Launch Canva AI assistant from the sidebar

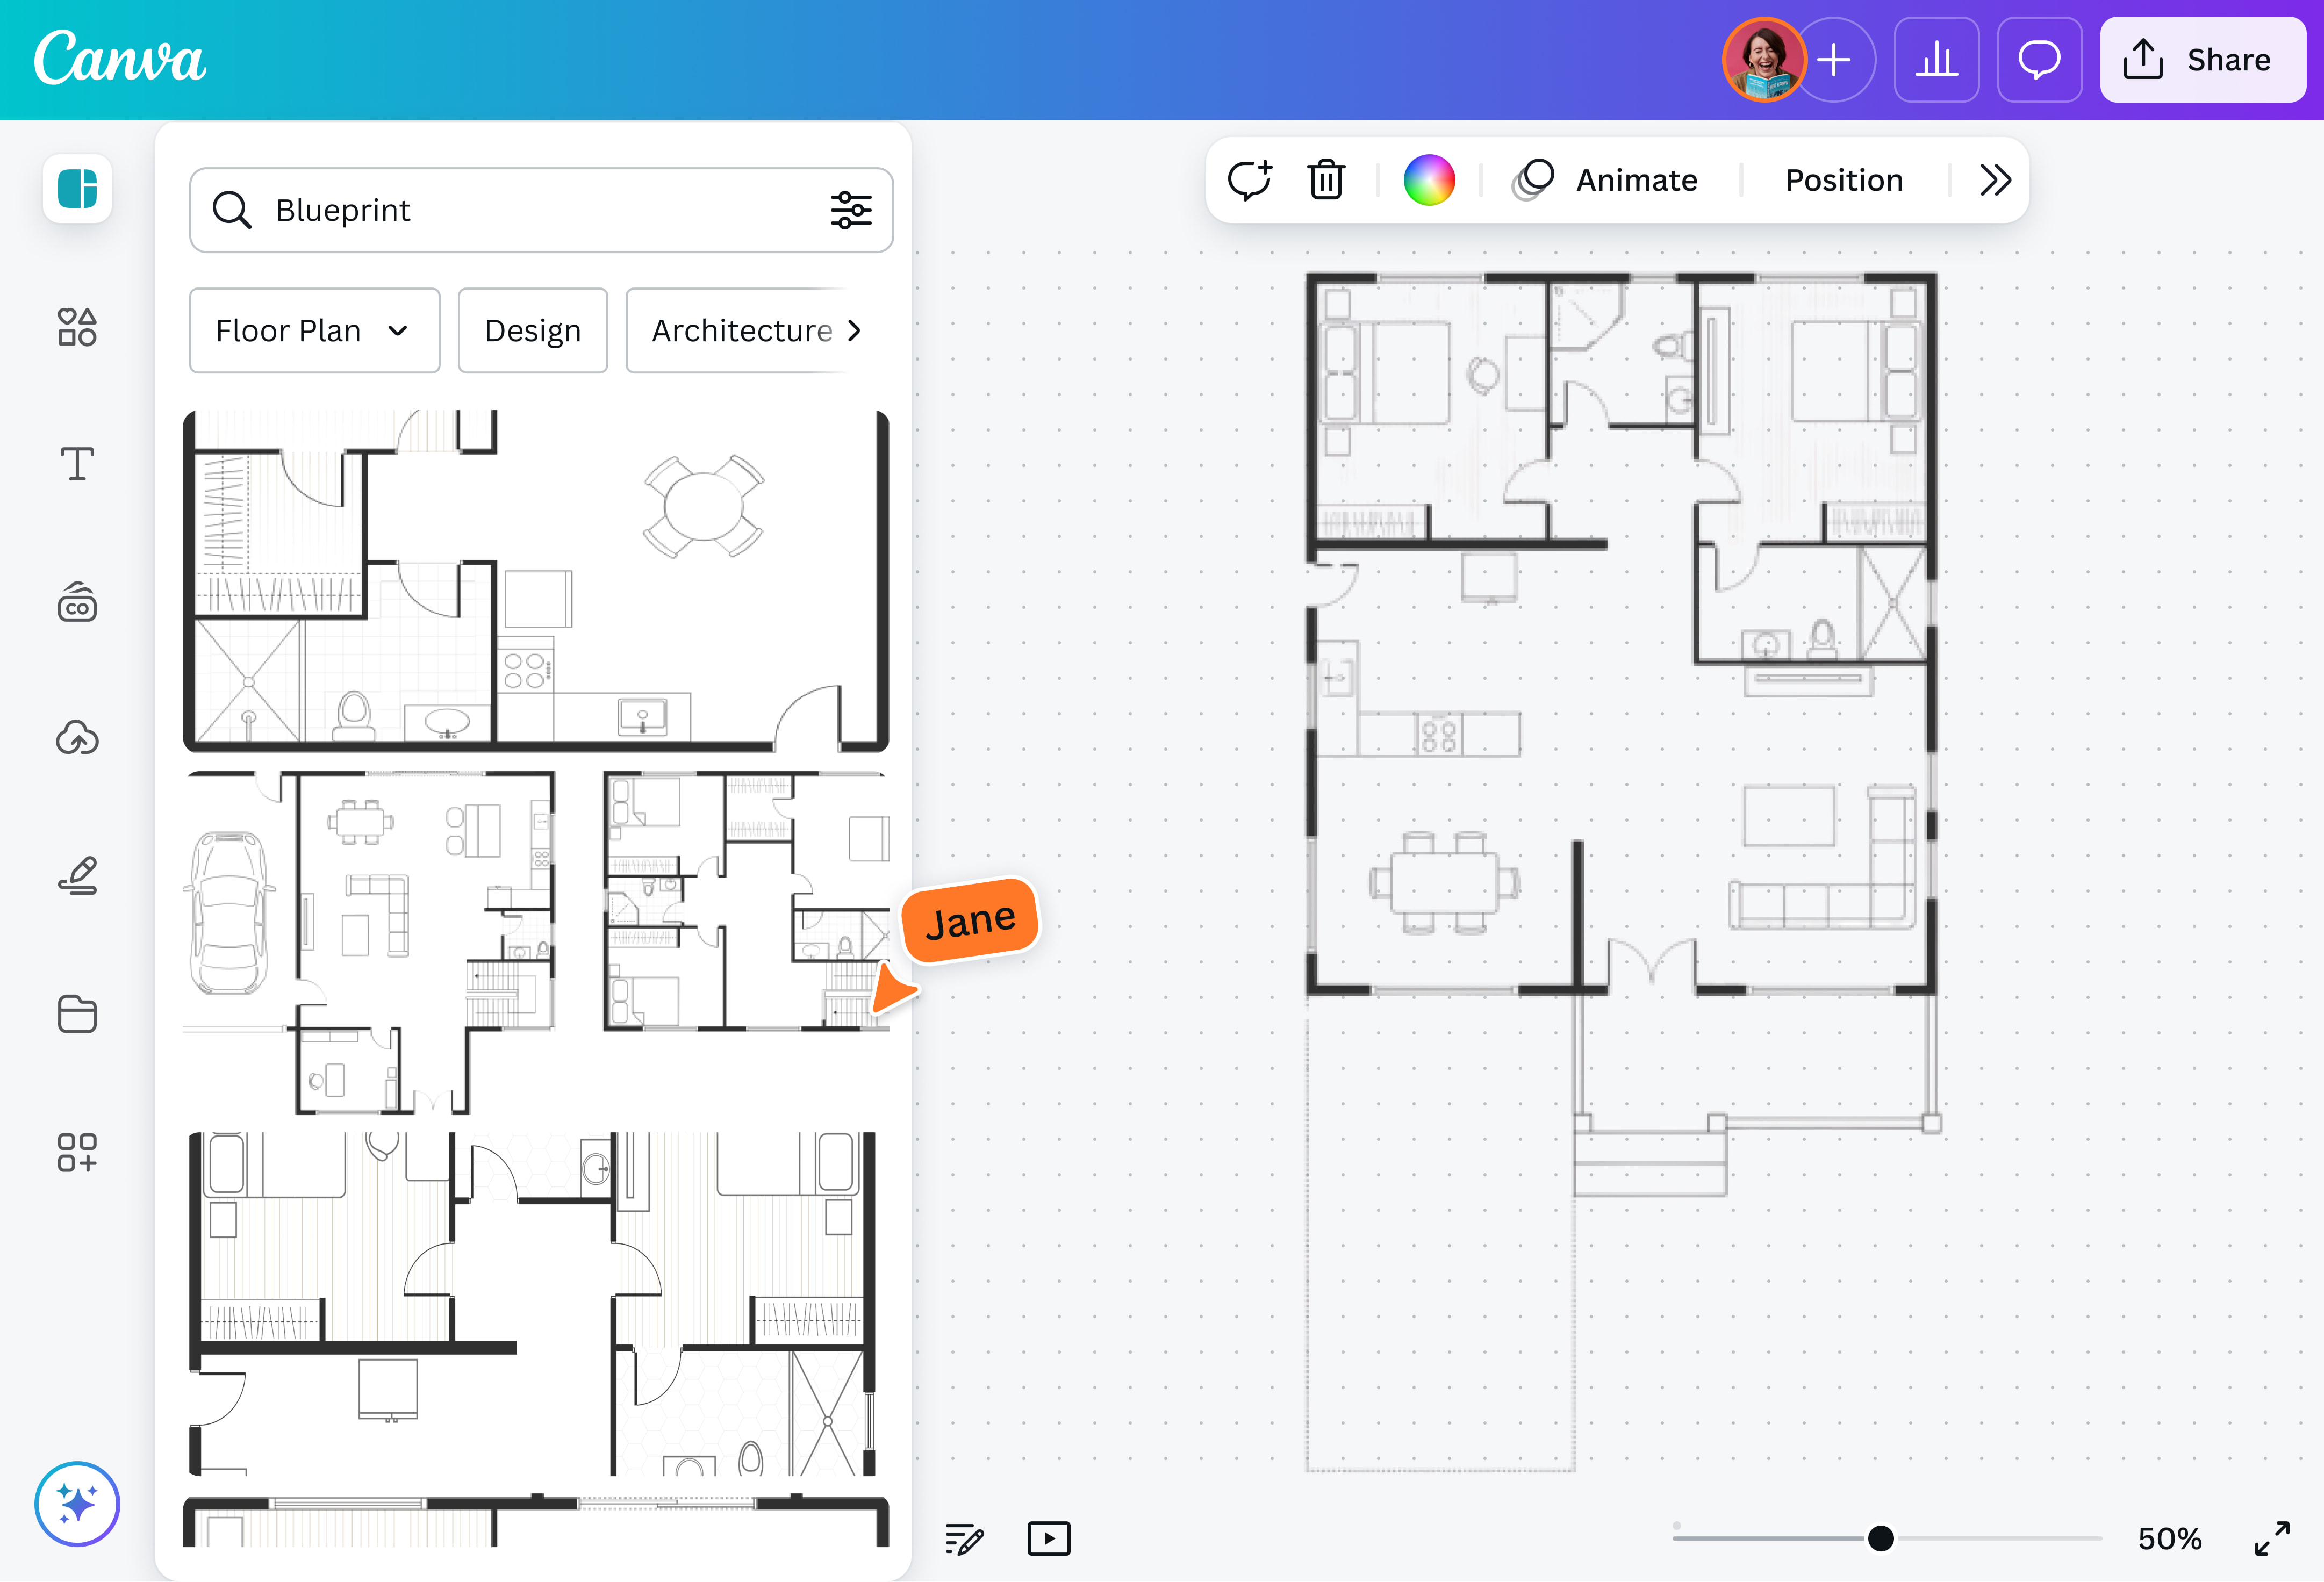(x=77, y=1503)
